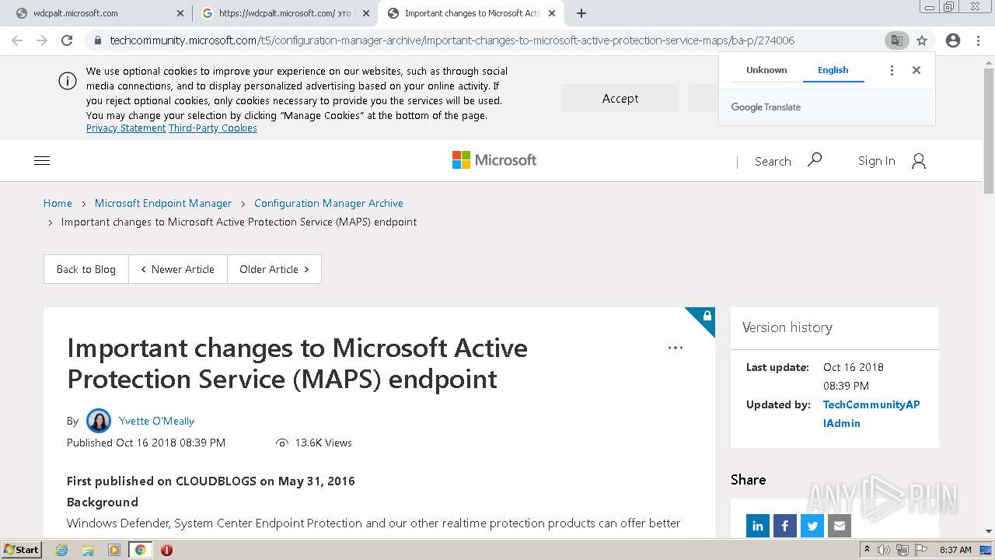Open the Chrome three-dot menu

coord(979,40)
